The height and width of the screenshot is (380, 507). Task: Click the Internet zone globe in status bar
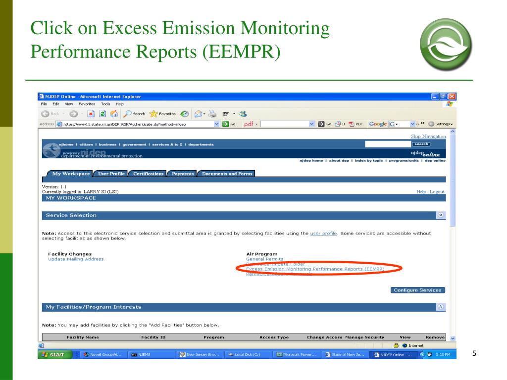405,345
